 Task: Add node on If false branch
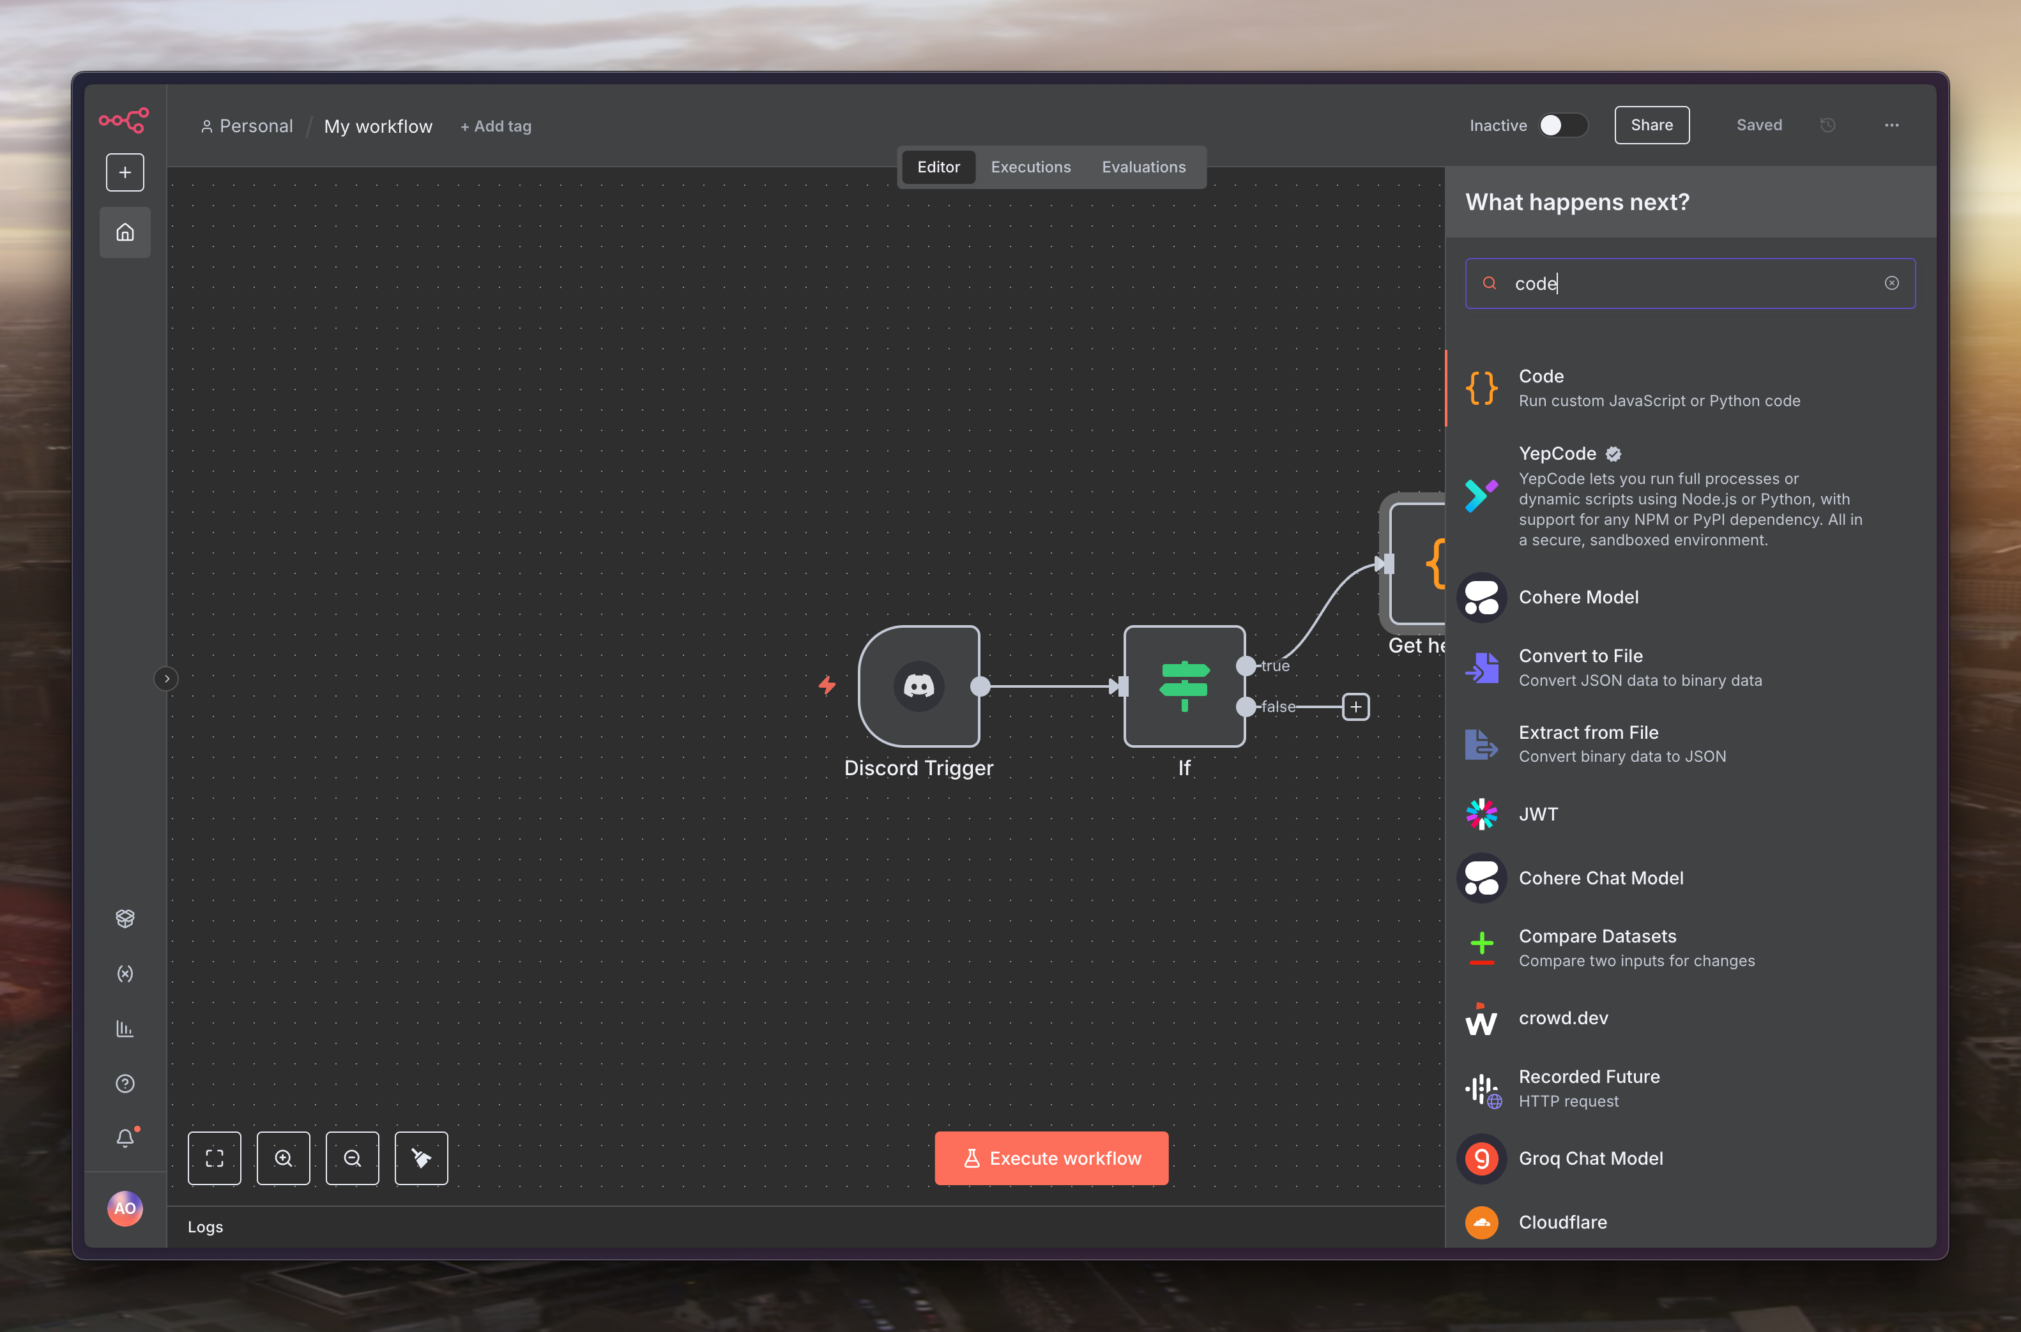(1356, 707)
